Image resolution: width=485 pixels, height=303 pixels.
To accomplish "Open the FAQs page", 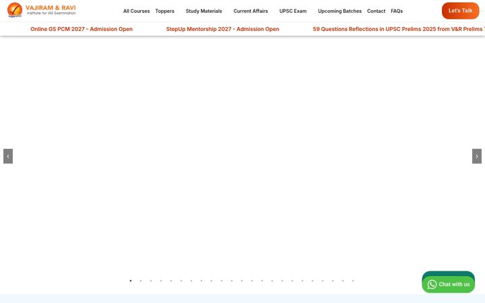I will point(397,11).
